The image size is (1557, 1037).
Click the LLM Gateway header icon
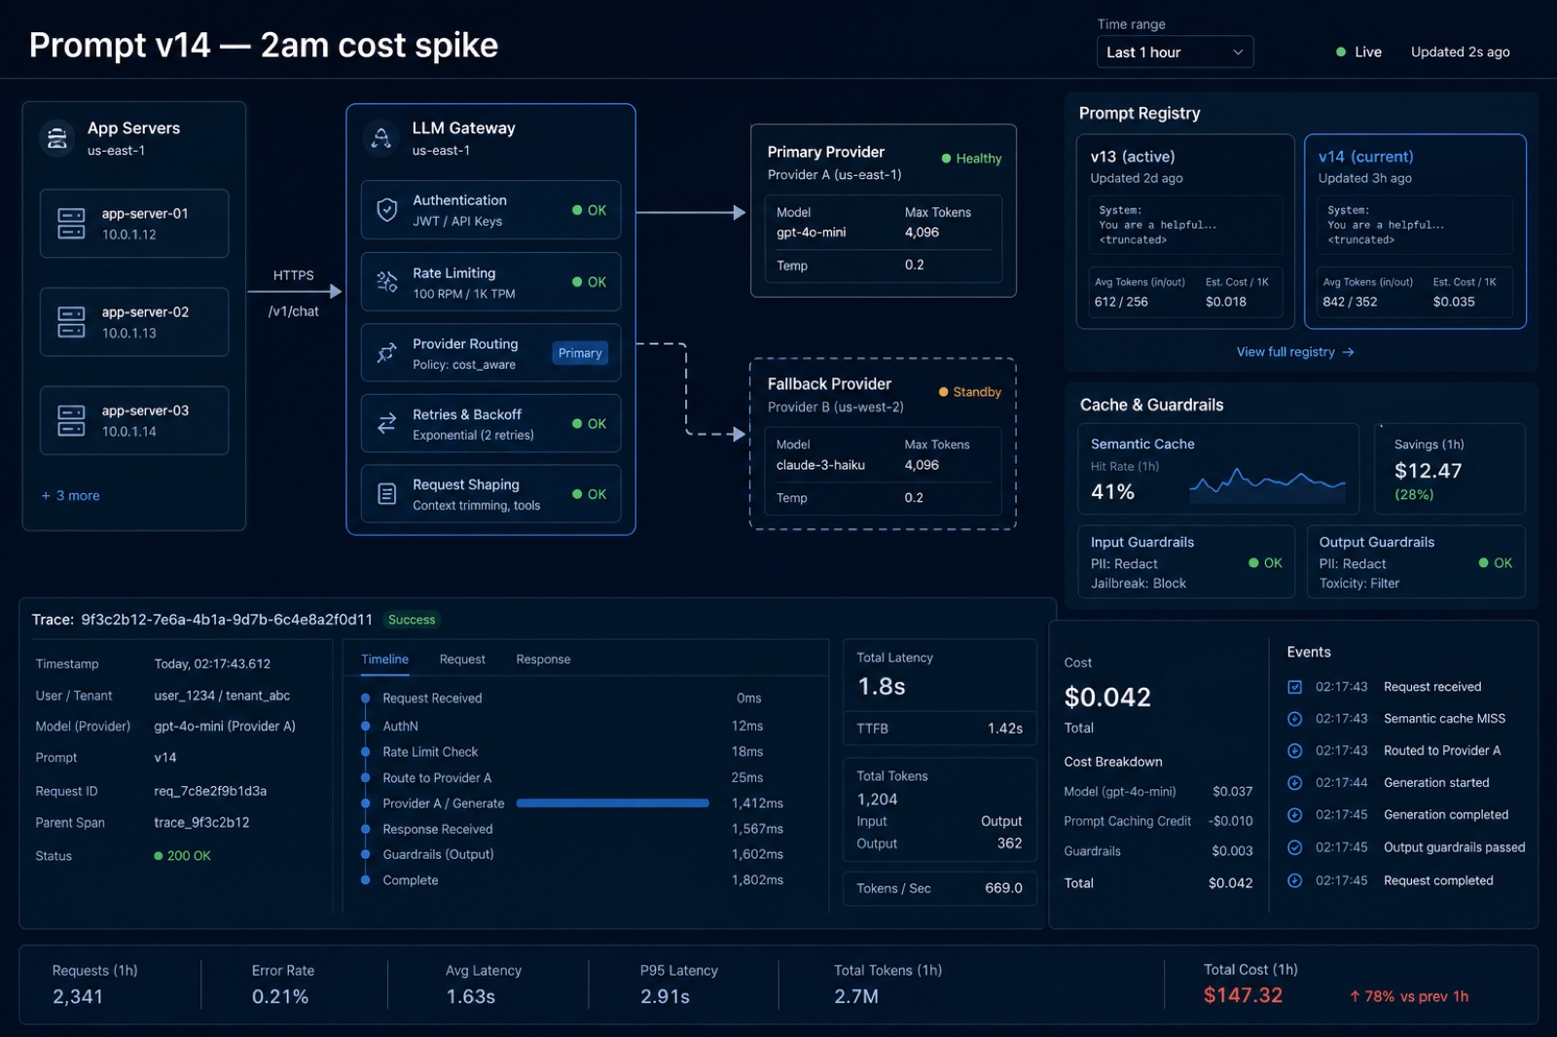381,138
